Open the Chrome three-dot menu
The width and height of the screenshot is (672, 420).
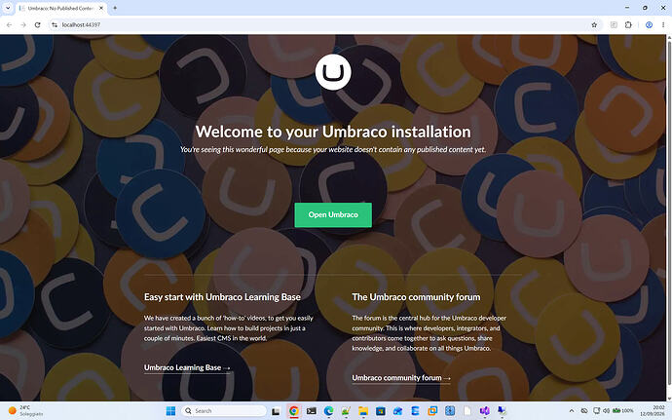(x=663, y=25)
